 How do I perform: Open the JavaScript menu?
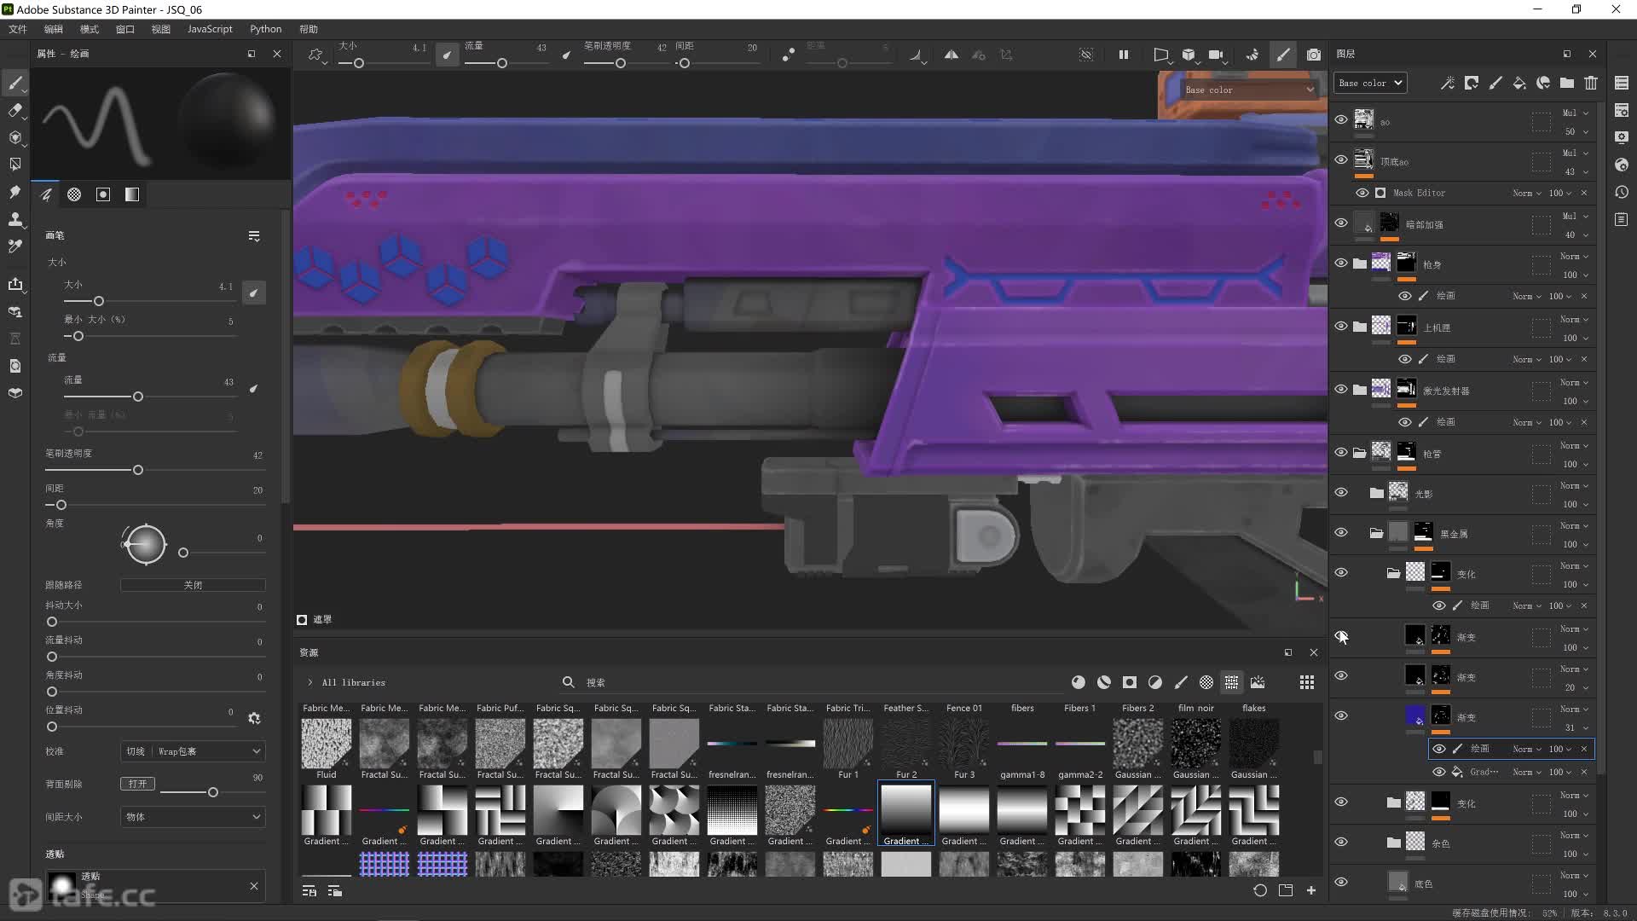210,29
